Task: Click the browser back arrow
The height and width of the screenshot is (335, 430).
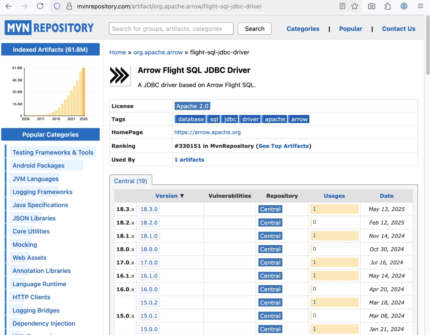Action: tap(9, 6)
